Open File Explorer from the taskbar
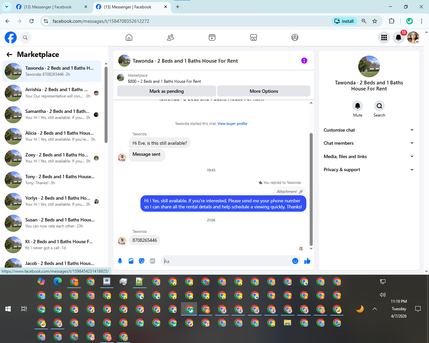This screenshot has height=343, width=429. (288, 323)
